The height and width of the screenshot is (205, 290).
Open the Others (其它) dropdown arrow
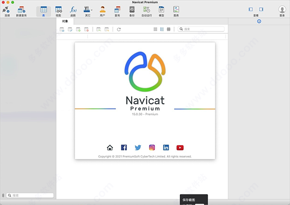point(92,10)
